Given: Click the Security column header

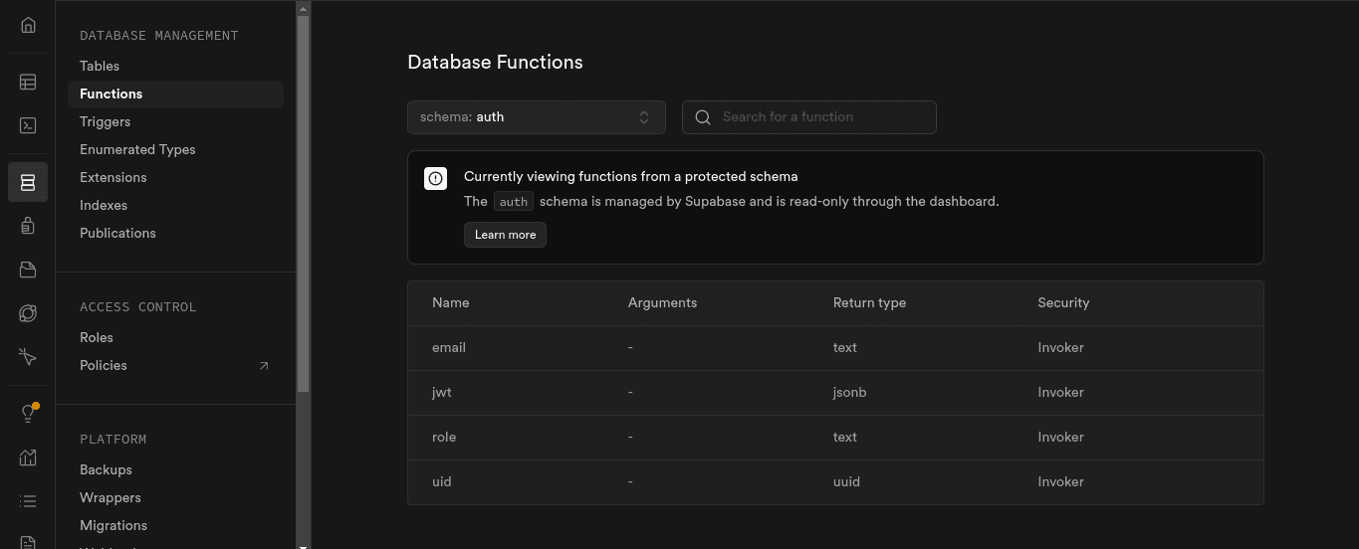Looking at the screenshot, I should [1064, 303].
